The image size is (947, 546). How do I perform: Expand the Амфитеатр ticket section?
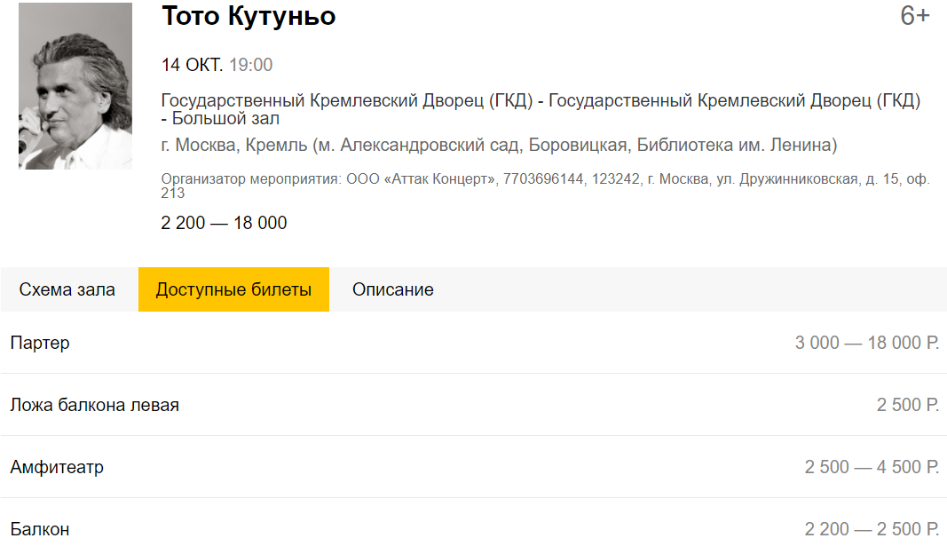coord(57,467)
